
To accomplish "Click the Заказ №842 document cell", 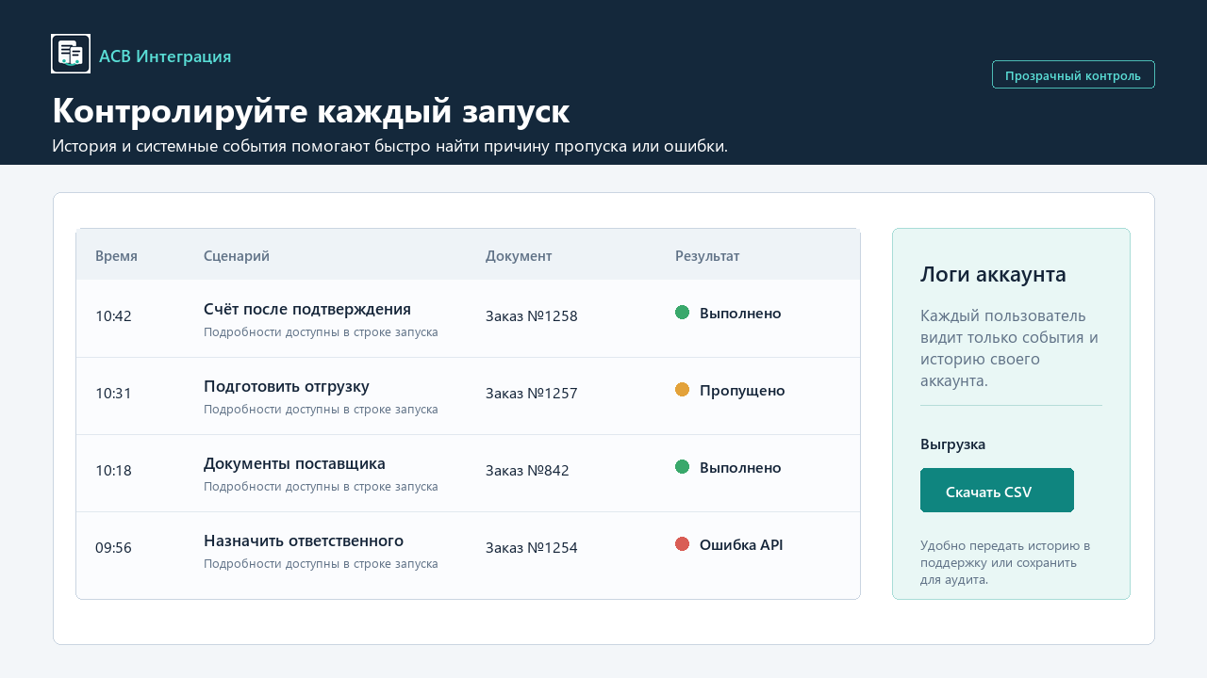I will pyautogui.click(x=528, y=471).
